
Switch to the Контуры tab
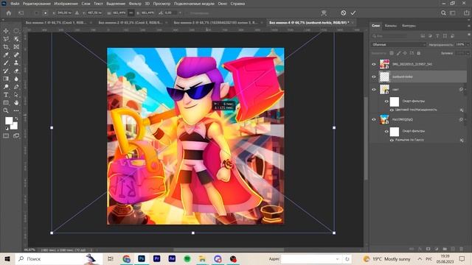(x=409, y=26)
